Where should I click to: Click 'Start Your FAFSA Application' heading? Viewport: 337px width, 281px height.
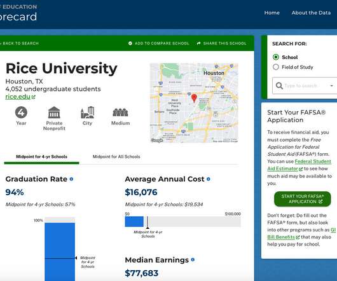[296, 116]
